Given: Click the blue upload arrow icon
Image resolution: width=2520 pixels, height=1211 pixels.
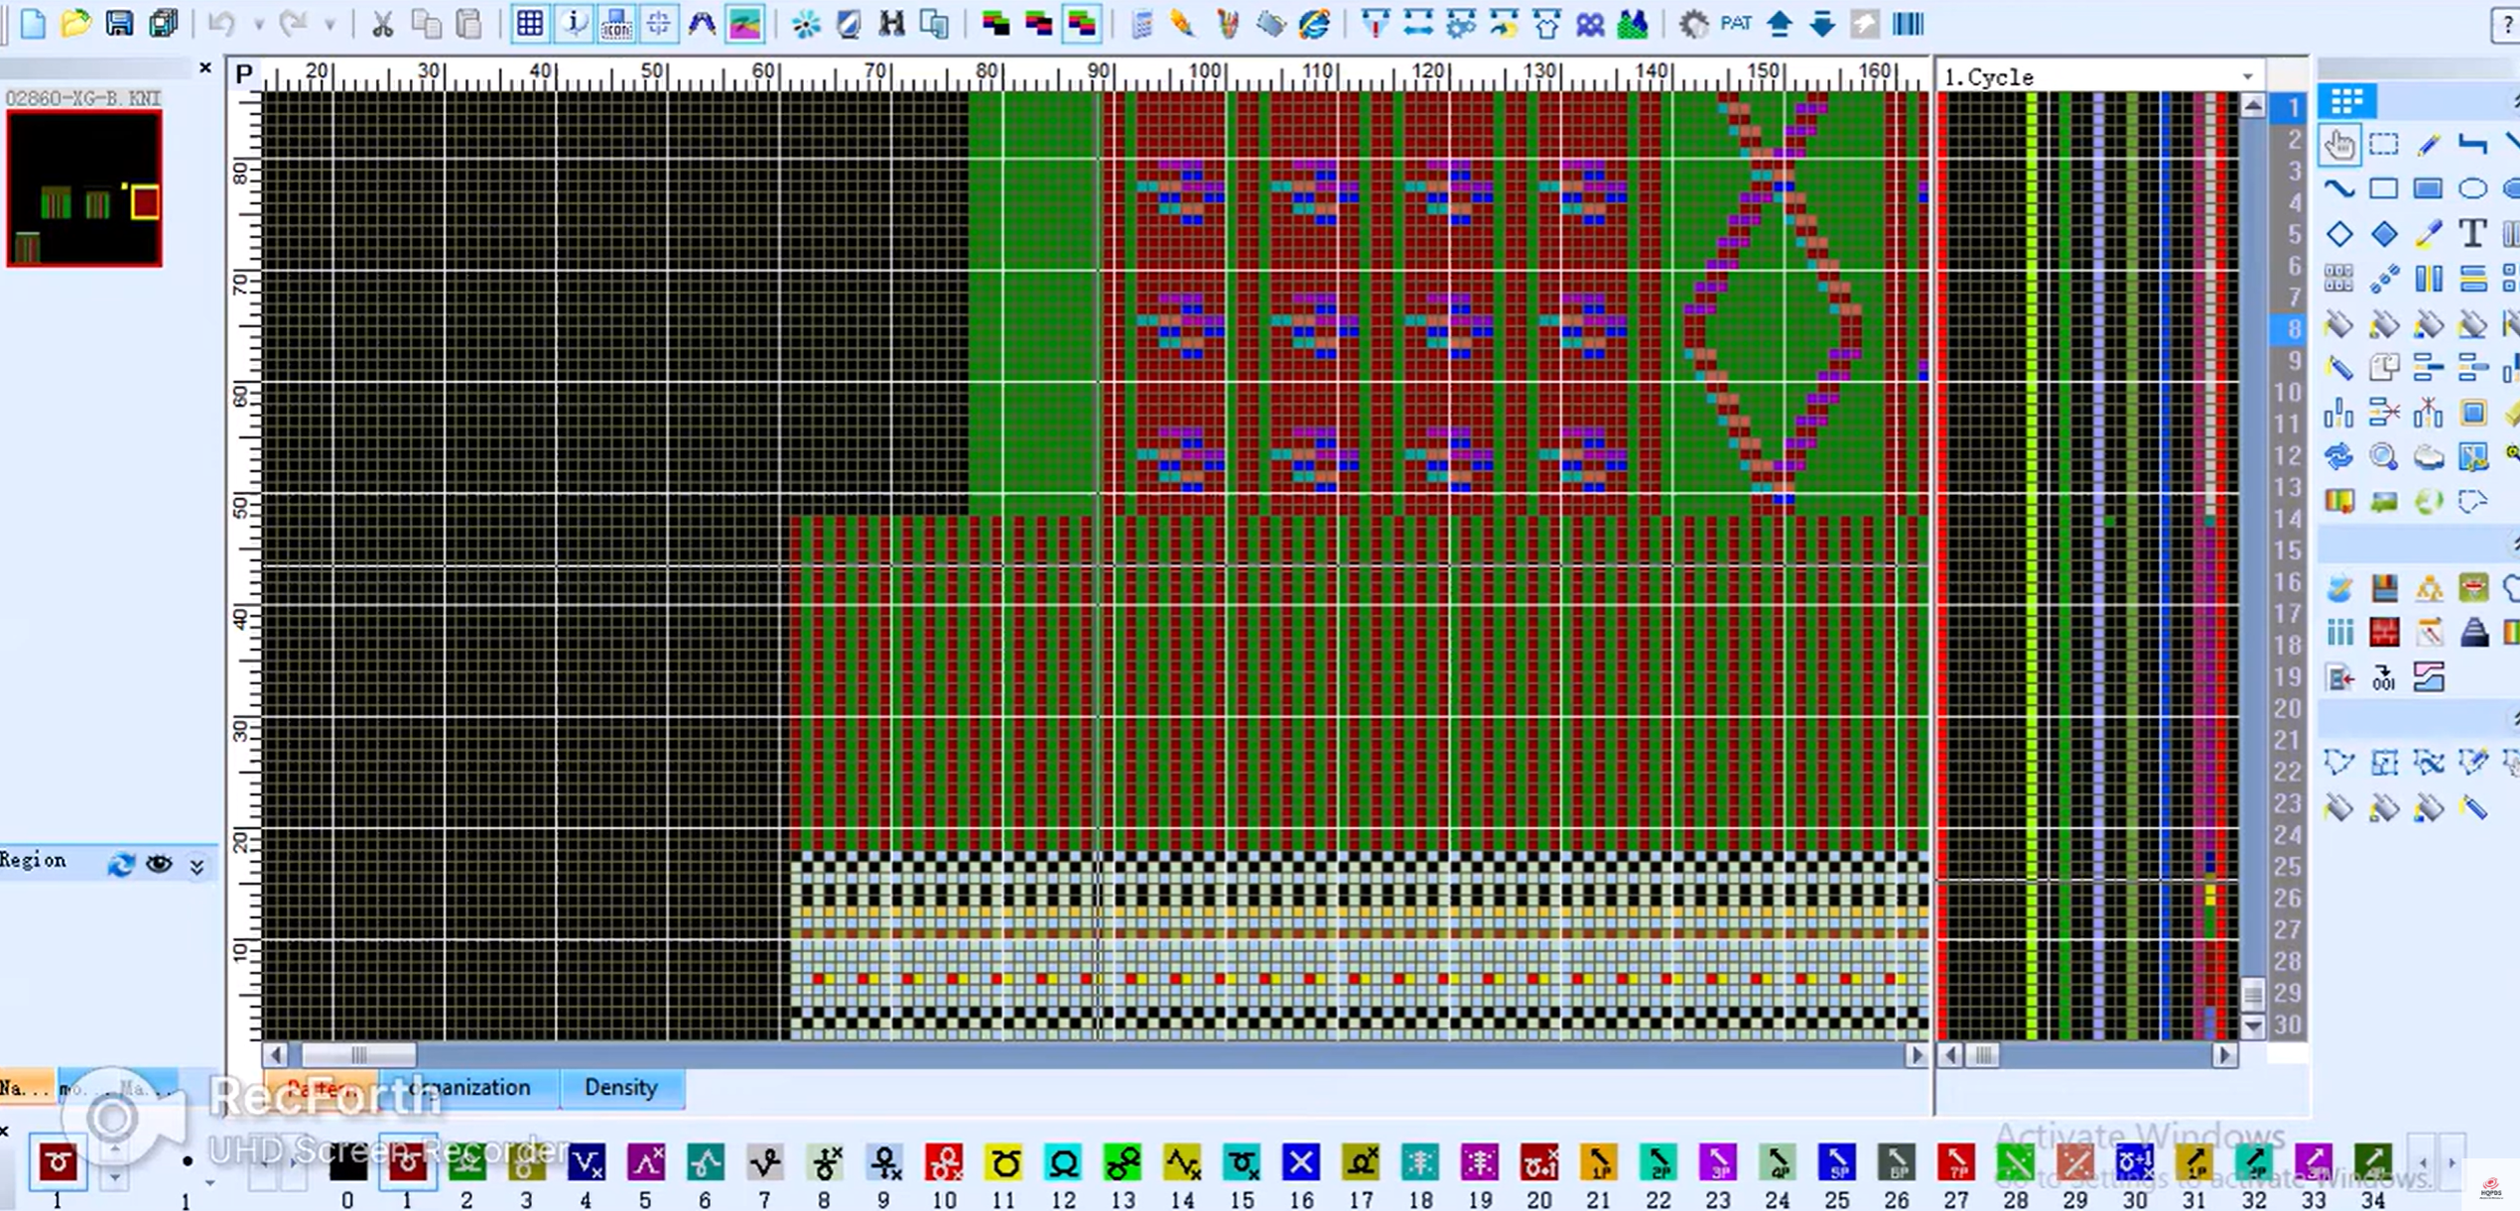Looking at the screenshot, I should pos(1780,24).
